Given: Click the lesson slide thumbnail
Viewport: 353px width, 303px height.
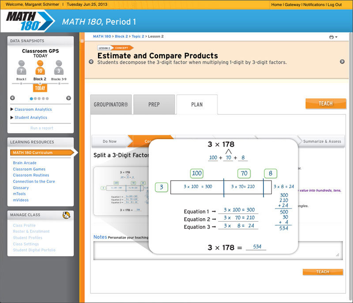Looking at the screenshot, I should (x=122, y=191).
